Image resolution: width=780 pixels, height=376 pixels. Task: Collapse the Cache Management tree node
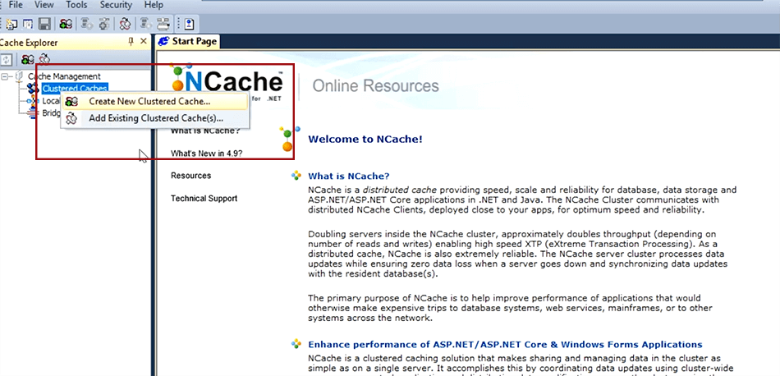click(6, 76)
